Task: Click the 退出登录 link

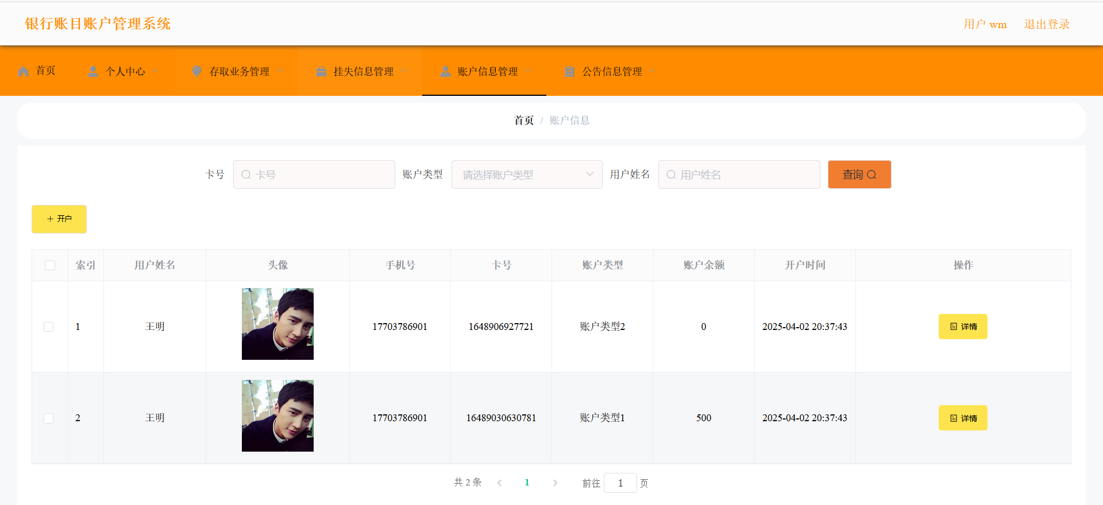Action: (1046, 24)
